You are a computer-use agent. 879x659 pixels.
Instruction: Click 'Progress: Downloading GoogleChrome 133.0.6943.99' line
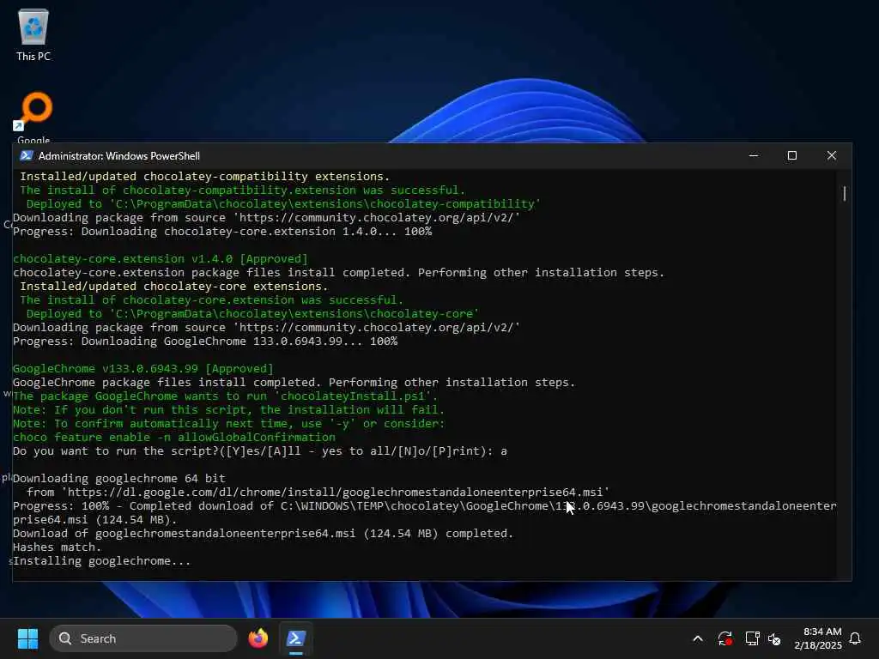coord(205,342)
